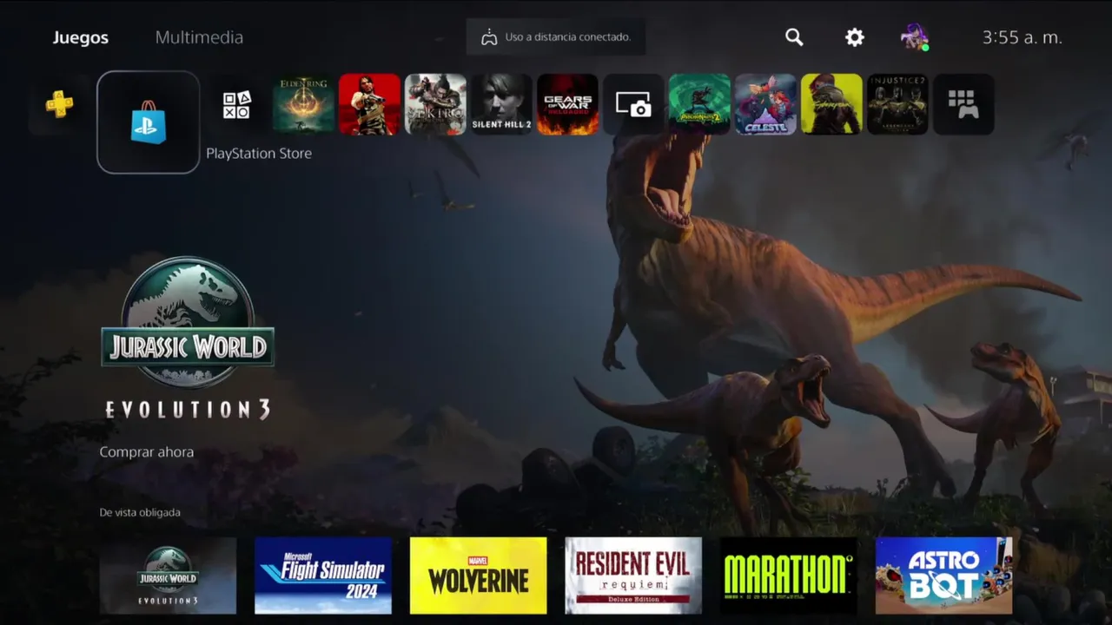Open the yellow Cyberpunk game tile

click(831, 104)
